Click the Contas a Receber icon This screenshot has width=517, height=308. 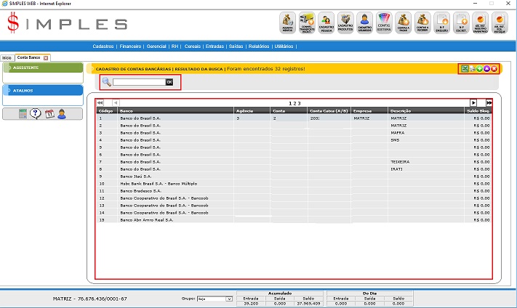point(422,23)
